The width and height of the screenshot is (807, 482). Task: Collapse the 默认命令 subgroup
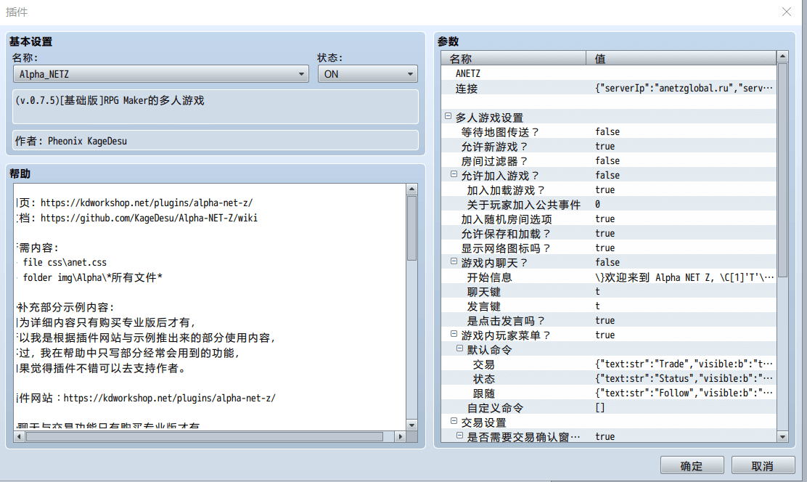tap(459, 348)
